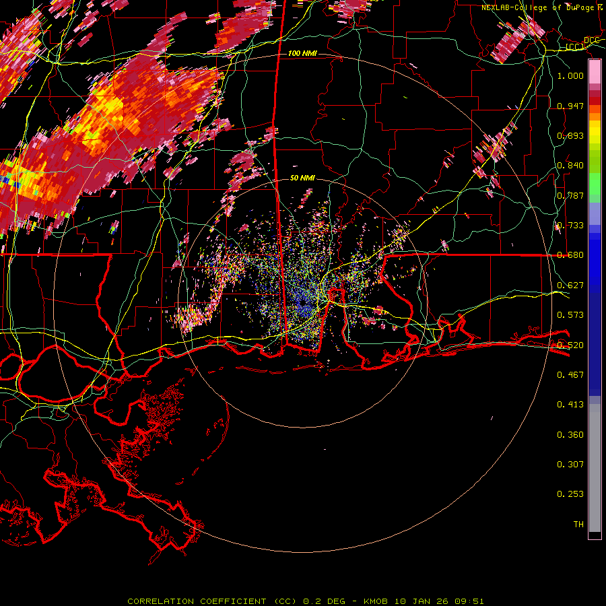
Task: Click the "100 NMI" range ring label
Action: pos(302,53)
